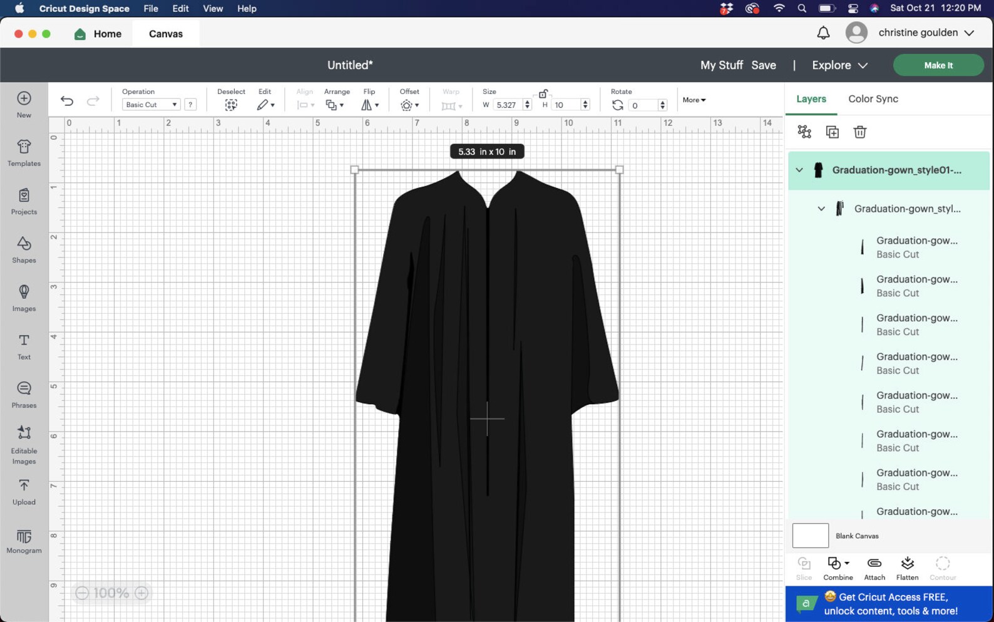Open the Projects panel

tap(24, 202)
